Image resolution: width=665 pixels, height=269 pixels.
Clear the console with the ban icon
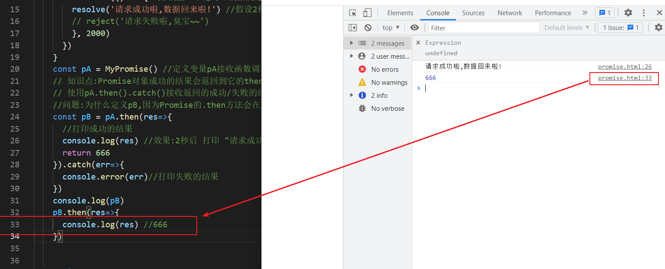click(368, 27)
